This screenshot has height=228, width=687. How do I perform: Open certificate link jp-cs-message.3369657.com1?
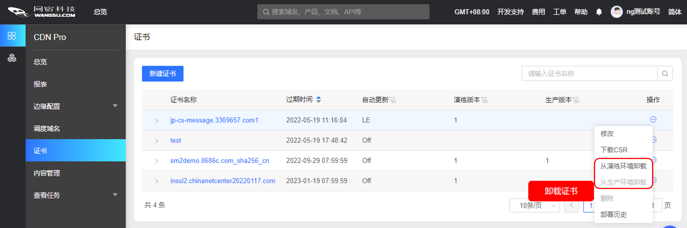click(214, 120)
